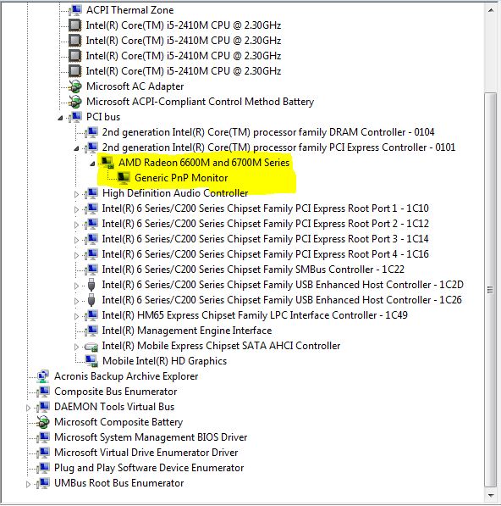The width and height of the screenshot is (501, 506).
Task: Expand PCI Express Root Port 1 - 1C10
Action: point(76,209)
